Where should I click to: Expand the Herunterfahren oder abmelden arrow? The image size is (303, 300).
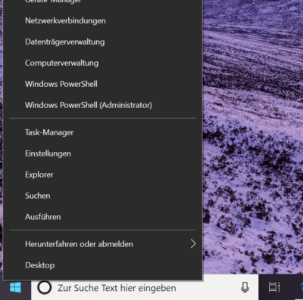pos(193,243)
